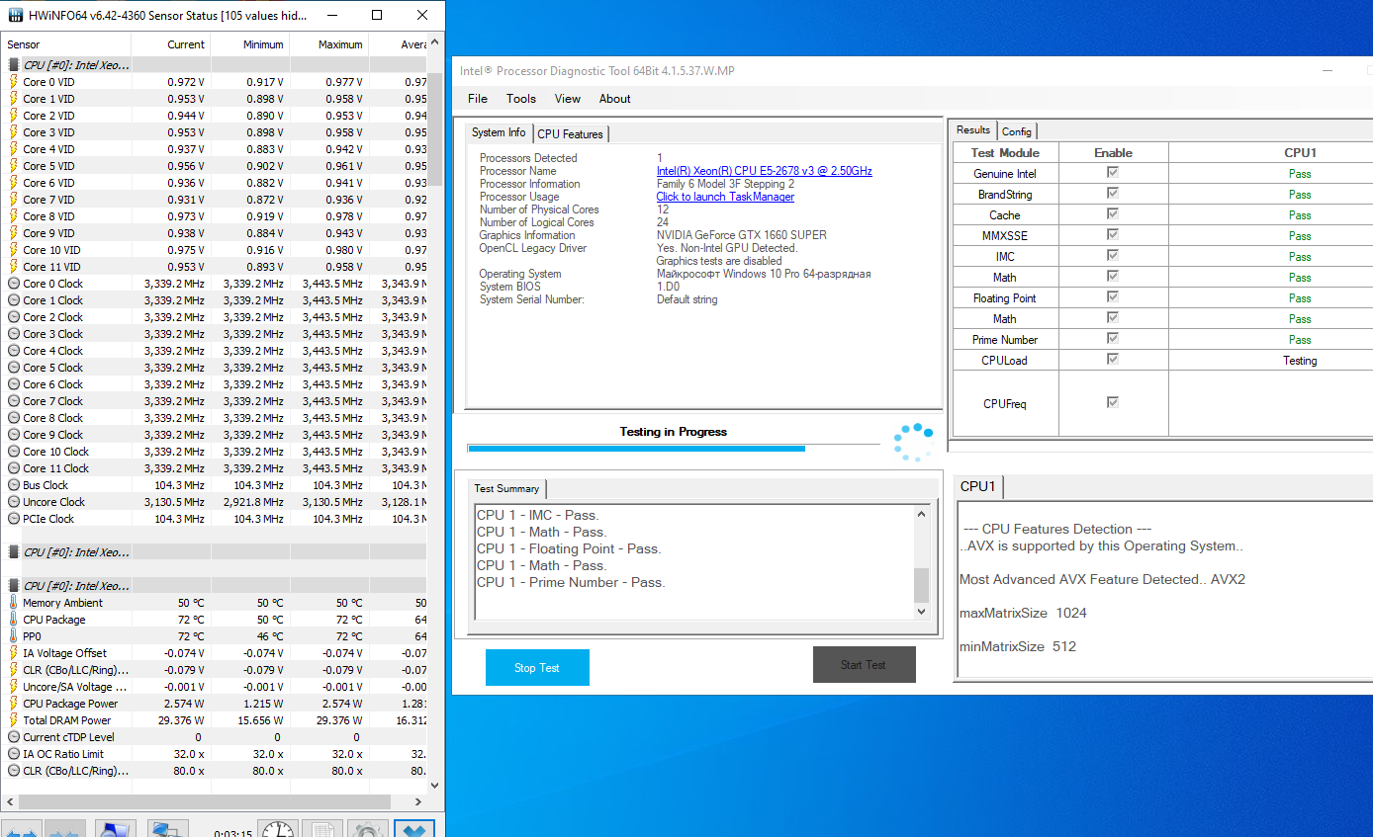Toggle the Prime Number enable checkbox
This screenshot has height=837, width=1373.
1113,339
